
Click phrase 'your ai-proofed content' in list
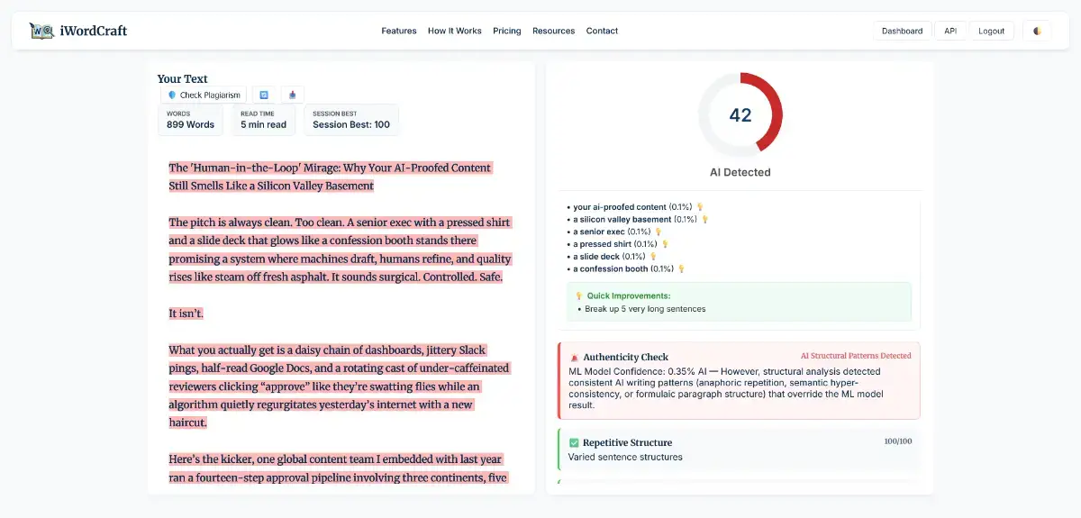[x=620, y=207]
